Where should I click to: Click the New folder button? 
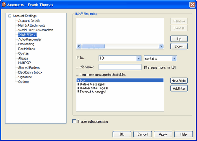point(179,81)
